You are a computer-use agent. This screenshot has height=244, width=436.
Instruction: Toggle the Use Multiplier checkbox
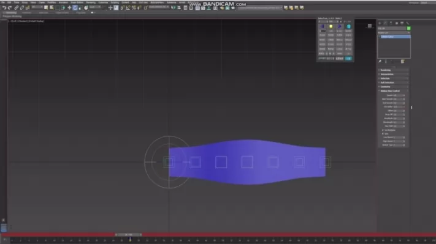coord(383,130)
